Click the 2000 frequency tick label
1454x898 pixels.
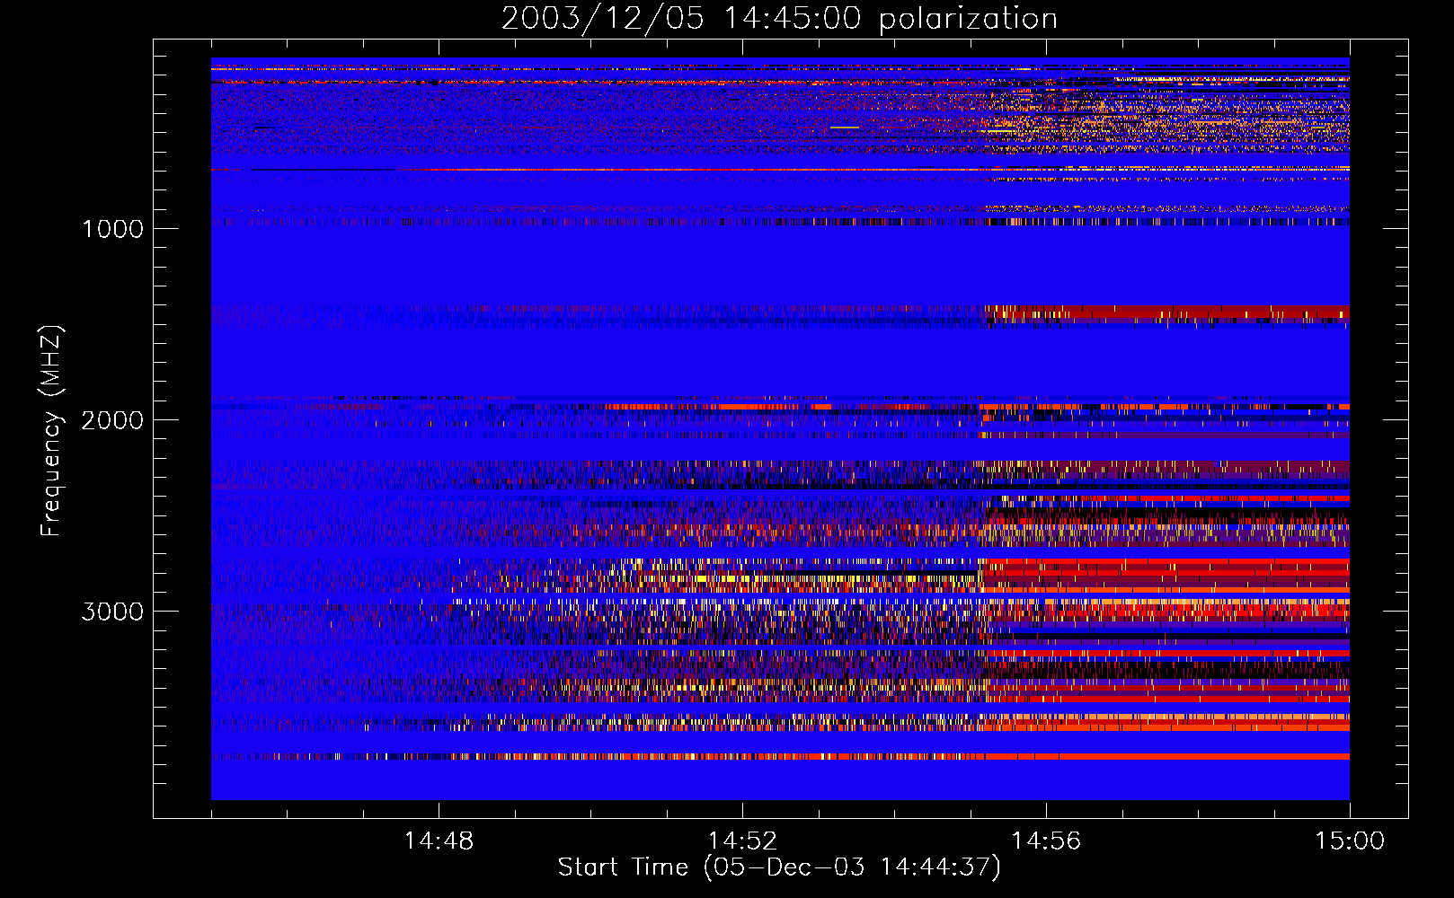point(112,420)
